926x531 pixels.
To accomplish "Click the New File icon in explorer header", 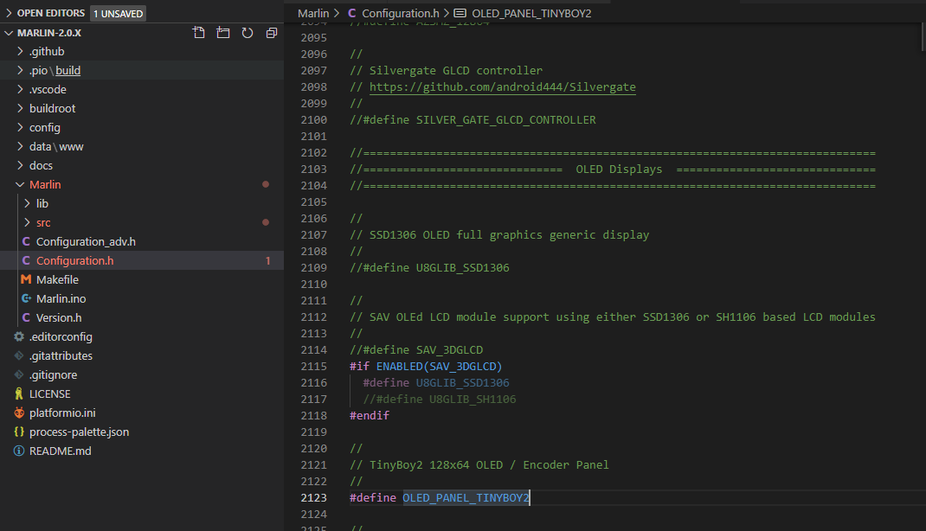I will pos(199,33).
